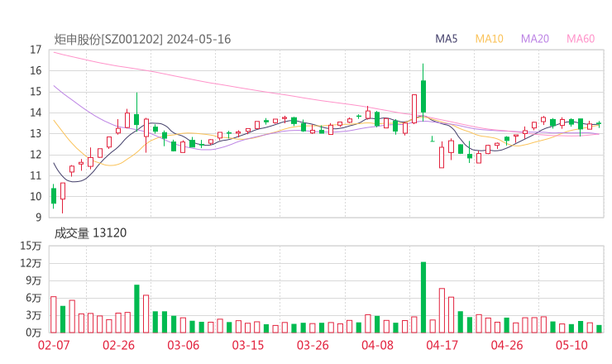Viewport: 612px width, 364px height.
Task: Click the 成交量 13120 volume label
Action: [x=90, y=233]
